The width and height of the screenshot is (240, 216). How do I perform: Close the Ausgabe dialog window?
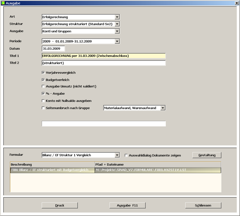tap(236, 3)
